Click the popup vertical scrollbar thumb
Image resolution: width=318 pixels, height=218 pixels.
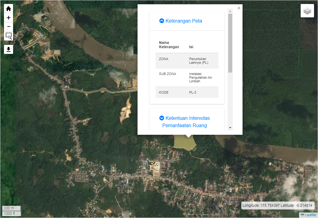pos(230,43)
